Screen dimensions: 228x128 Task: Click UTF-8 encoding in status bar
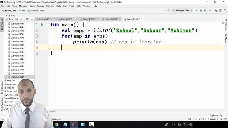coord(202,119)
